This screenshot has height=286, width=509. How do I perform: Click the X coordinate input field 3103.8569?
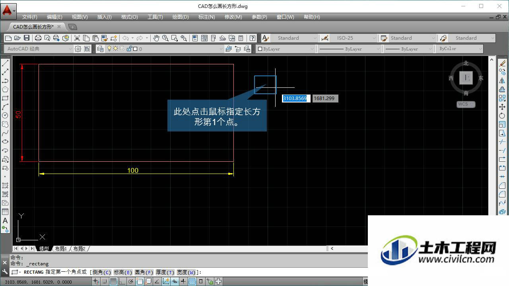click(296, 98)
